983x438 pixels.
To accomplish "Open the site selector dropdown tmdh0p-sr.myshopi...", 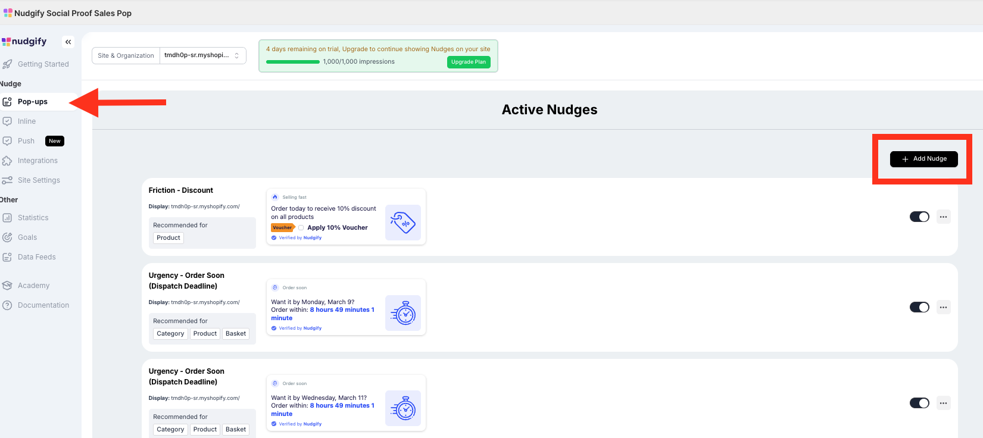I will tap(202, 55).
